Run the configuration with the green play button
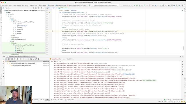The image size is (186, 104). coord(134,5)
